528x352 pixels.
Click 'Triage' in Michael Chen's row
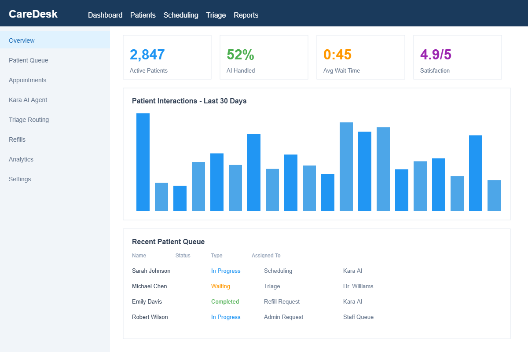coord(272,286)
